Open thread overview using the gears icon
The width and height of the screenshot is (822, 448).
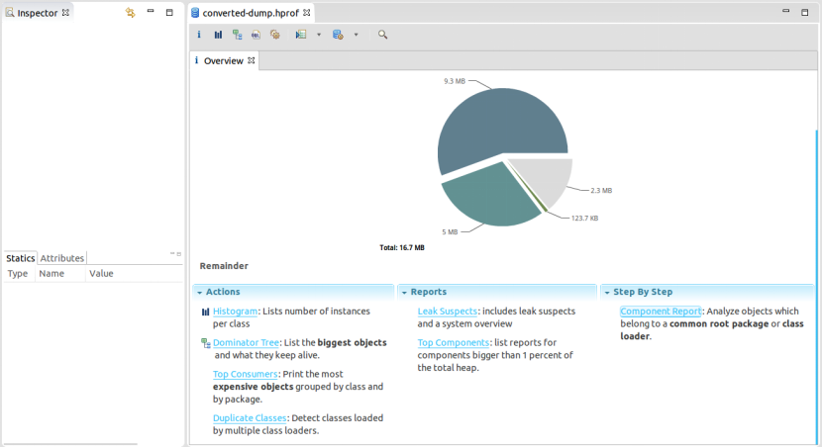coord(274,35)
